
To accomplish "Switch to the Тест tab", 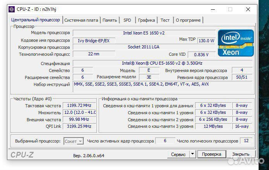I will [x=165, y=20].
